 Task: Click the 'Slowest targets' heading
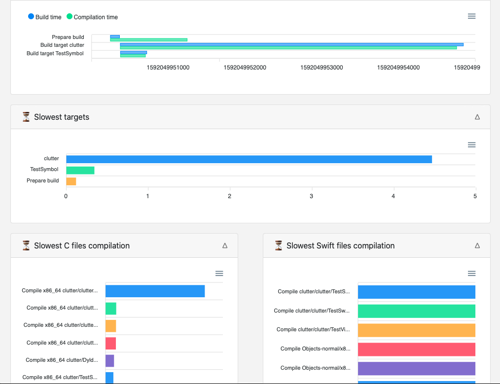tap(62, 117)
